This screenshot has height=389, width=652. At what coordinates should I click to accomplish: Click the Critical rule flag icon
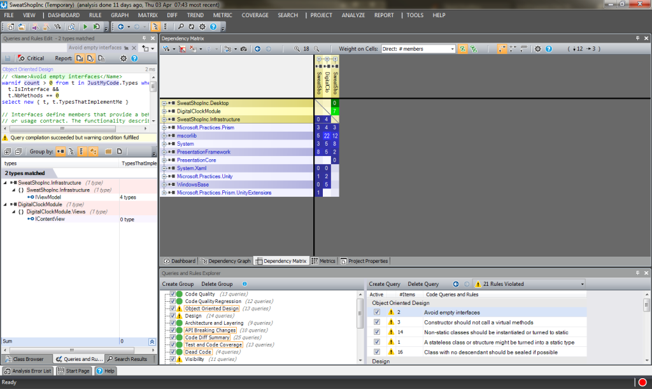tap(21, 58)
